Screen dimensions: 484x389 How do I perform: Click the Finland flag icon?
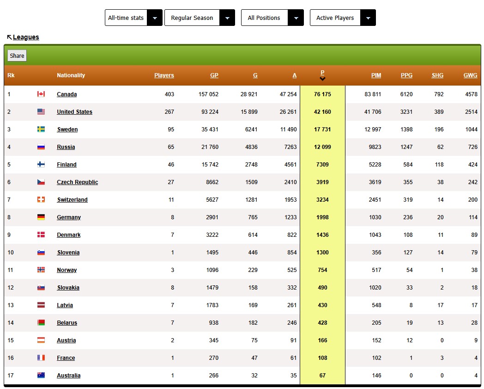pyautogui.click(x=41, y=165)
